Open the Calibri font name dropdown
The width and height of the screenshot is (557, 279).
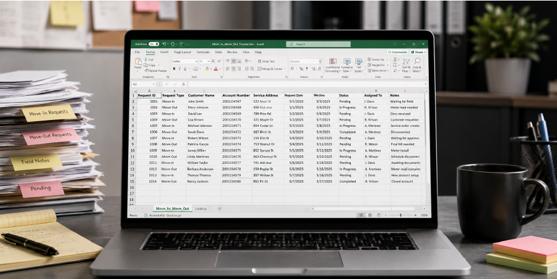tap(184, 61)
